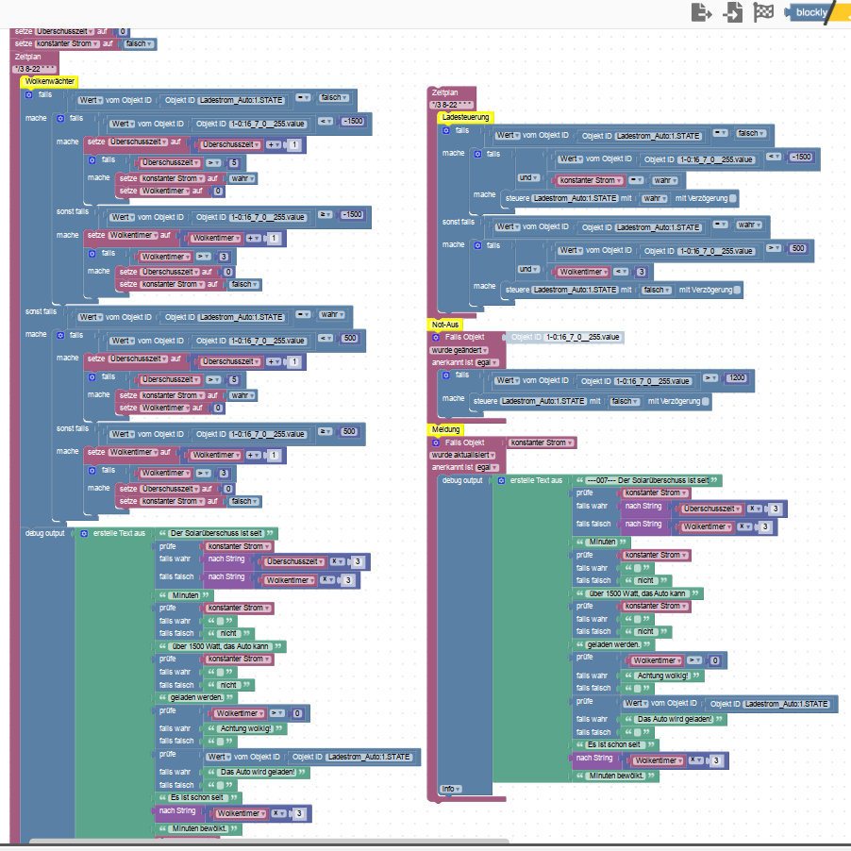Open the 'Info' dropdown on debug output
851x851 pixels.
pos(451,789)
